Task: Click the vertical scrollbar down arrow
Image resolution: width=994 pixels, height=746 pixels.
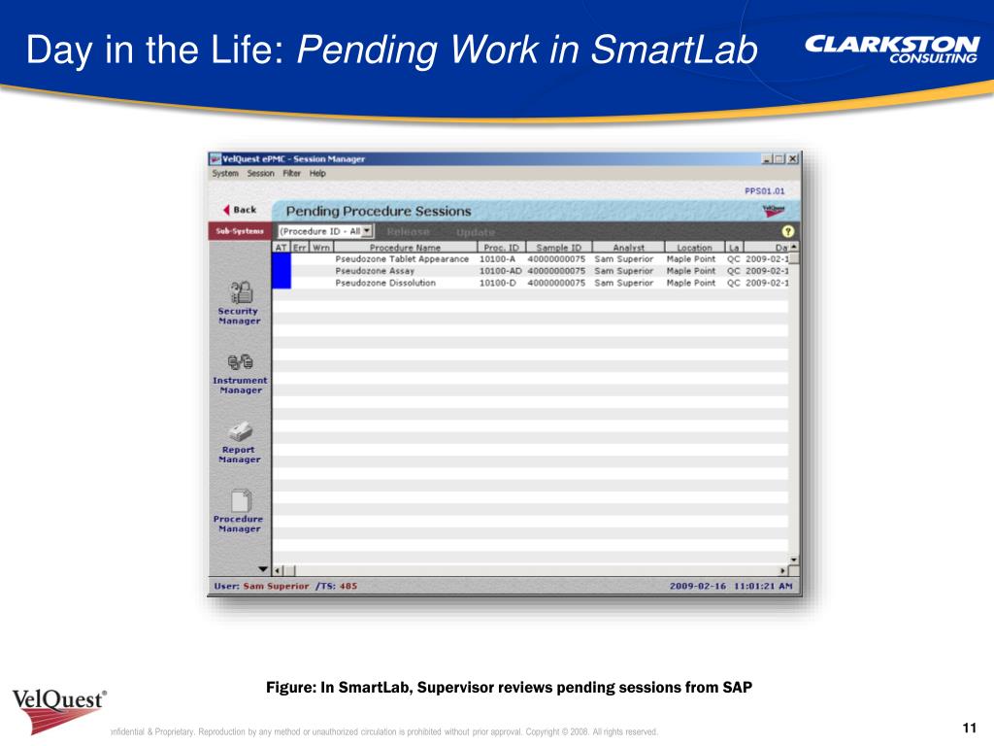Action: point(794,559)
